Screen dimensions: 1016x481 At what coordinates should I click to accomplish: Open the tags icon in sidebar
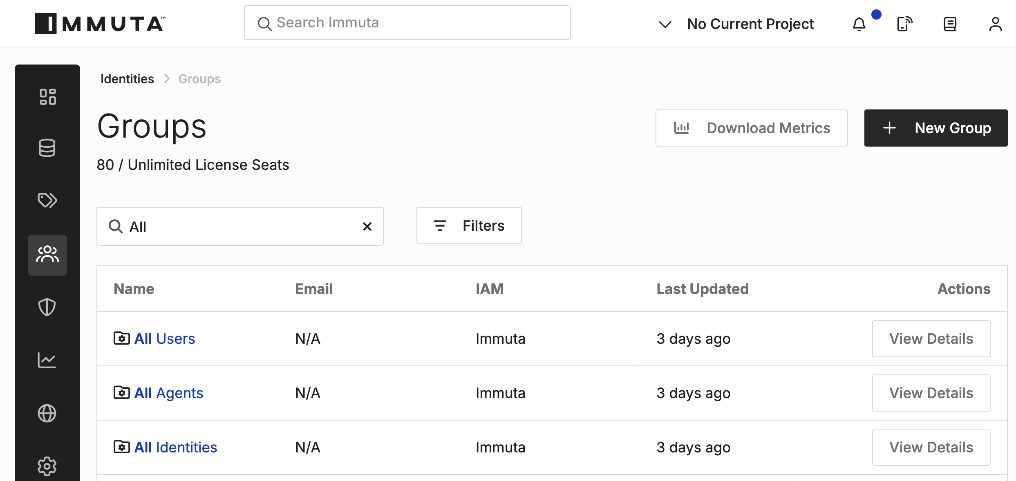point(47,200)
